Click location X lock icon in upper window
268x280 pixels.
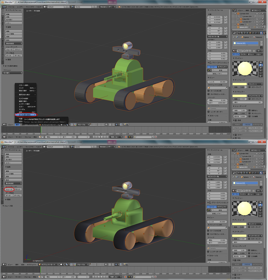(x=226, y=17)
